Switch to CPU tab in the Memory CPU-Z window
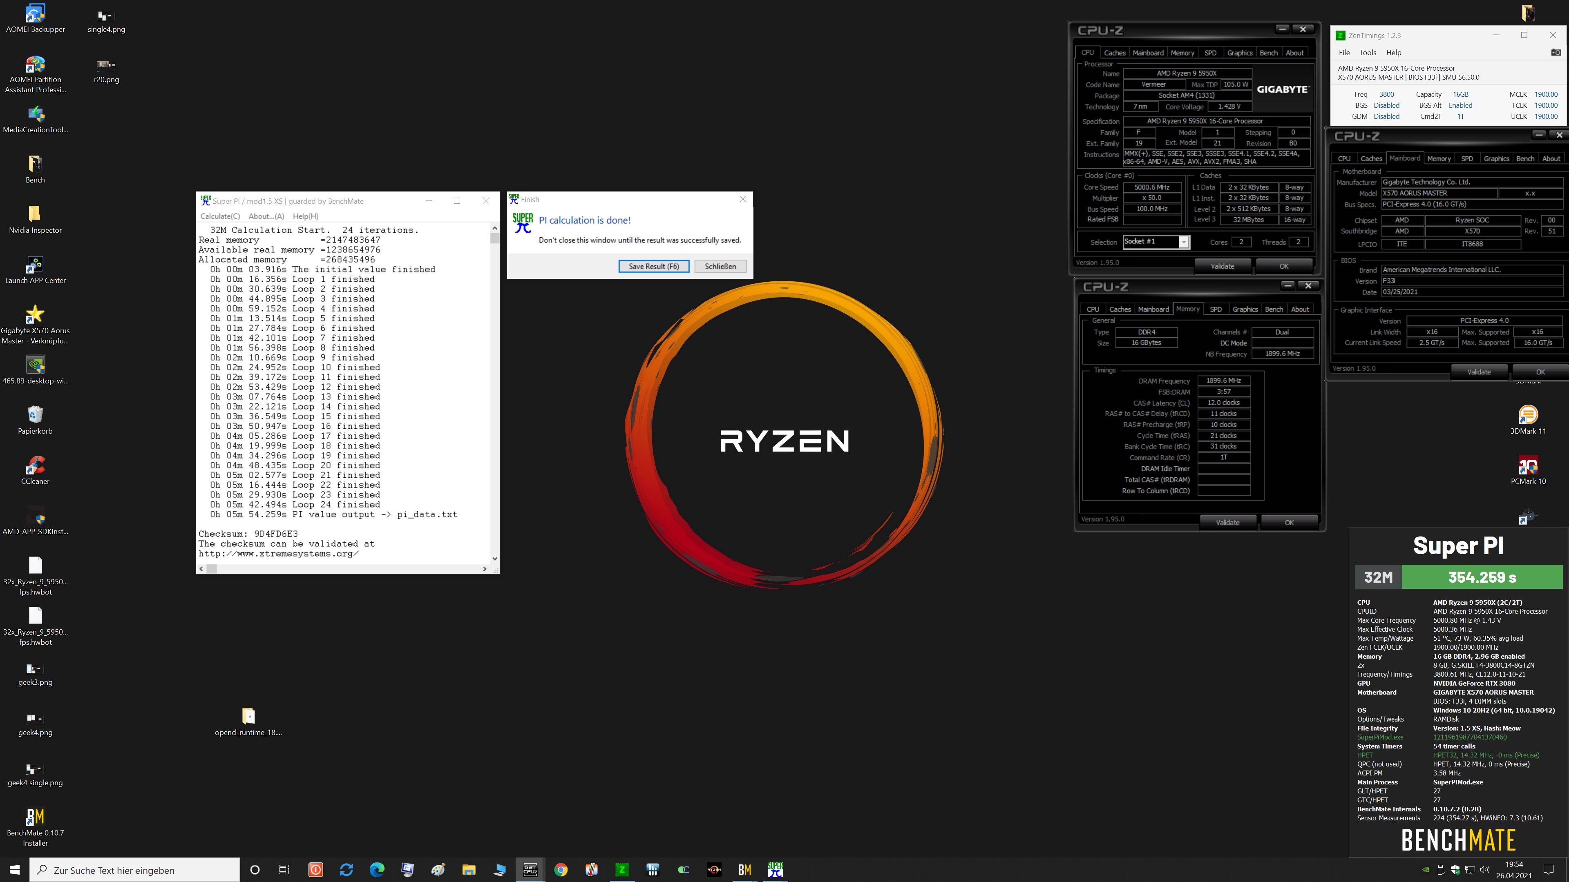This screenshot has height=882, width=1569. pos(1093,309)
